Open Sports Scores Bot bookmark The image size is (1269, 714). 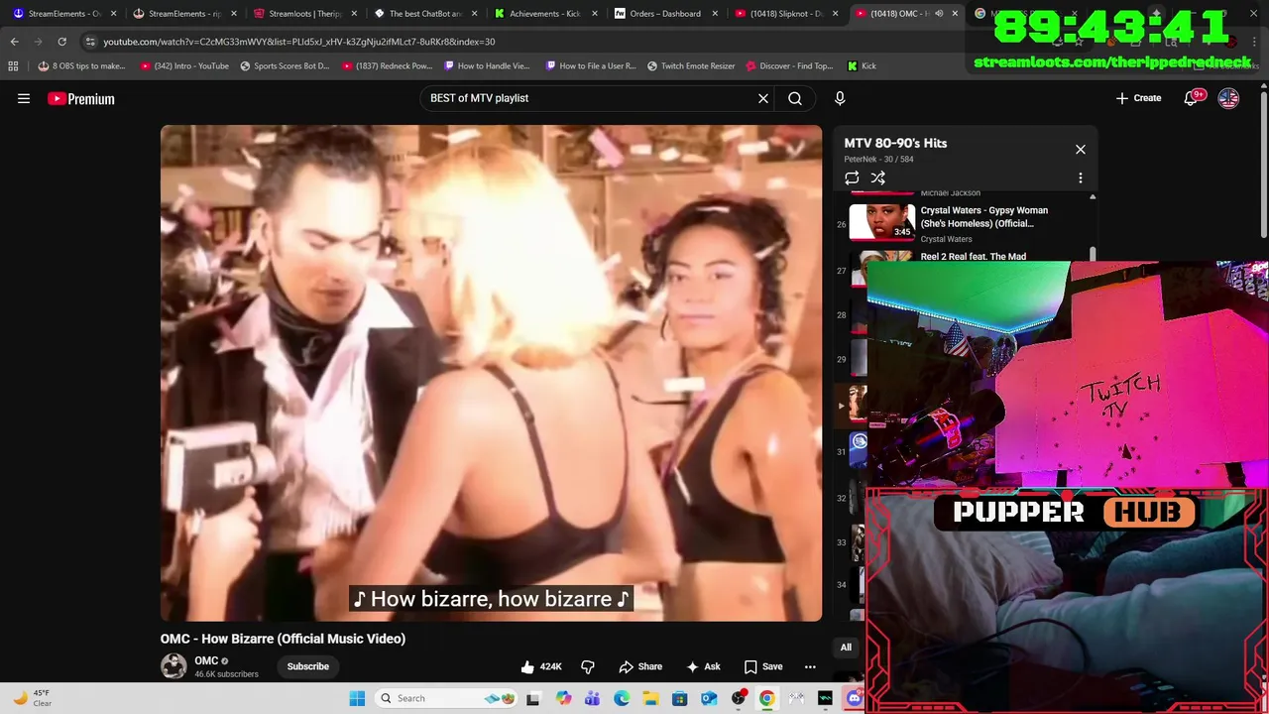(285, 66)
